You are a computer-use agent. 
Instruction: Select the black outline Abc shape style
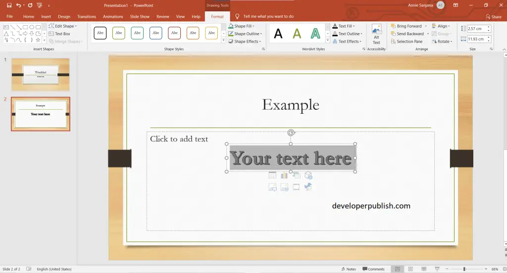click(100, 33)
